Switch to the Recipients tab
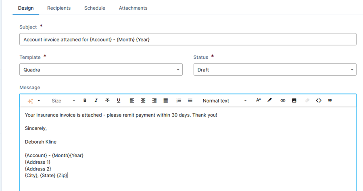Viewport: 363px width, 191px height. [58, 8]
